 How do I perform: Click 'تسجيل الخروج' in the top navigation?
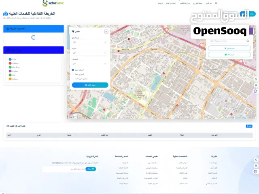pos(197,3)
